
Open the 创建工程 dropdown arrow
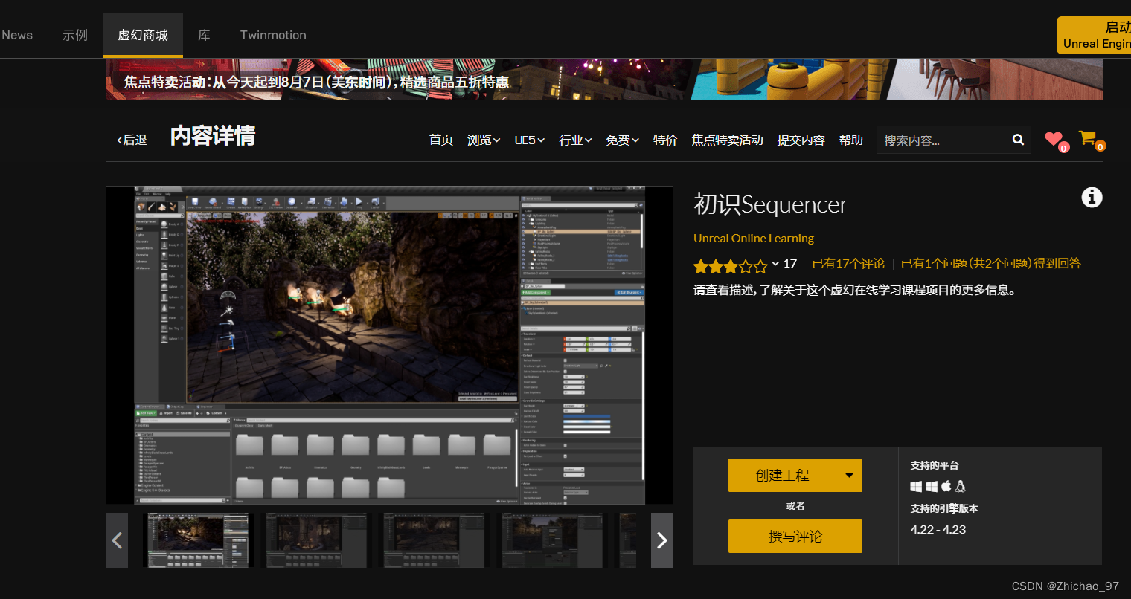pyautogui.click(x=850, y=476)
